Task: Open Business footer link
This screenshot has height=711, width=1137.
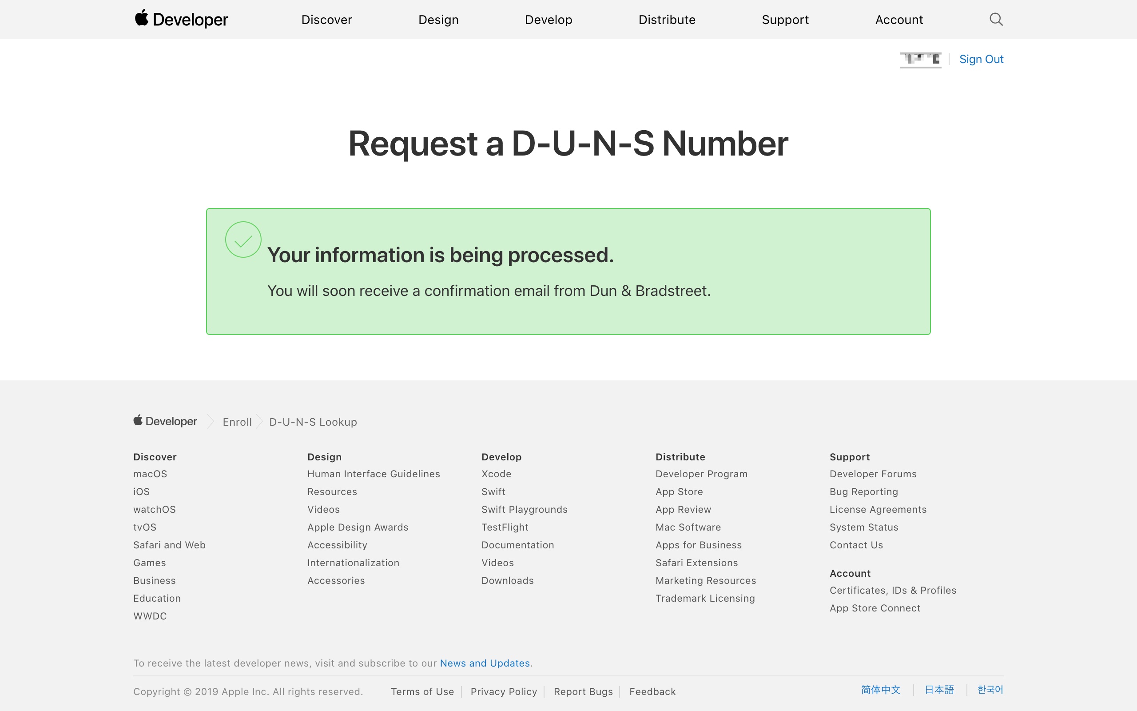Action: (x=155, y=581)
